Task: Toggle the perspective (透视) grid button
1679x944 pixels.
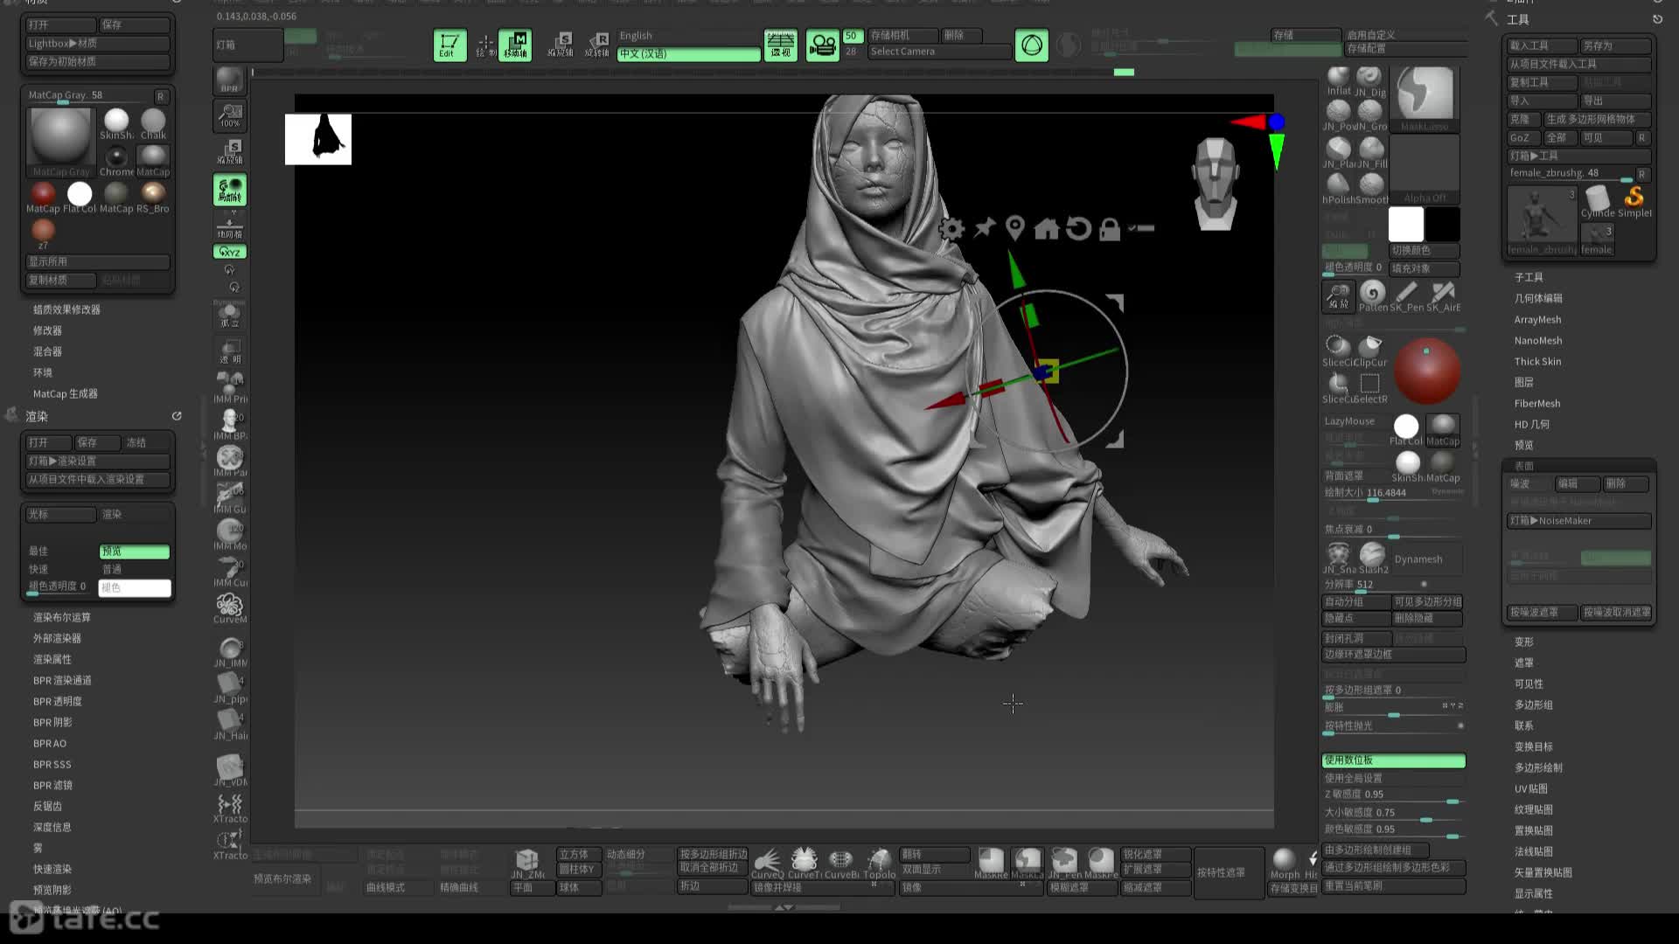Action: [x=780, y=45]
